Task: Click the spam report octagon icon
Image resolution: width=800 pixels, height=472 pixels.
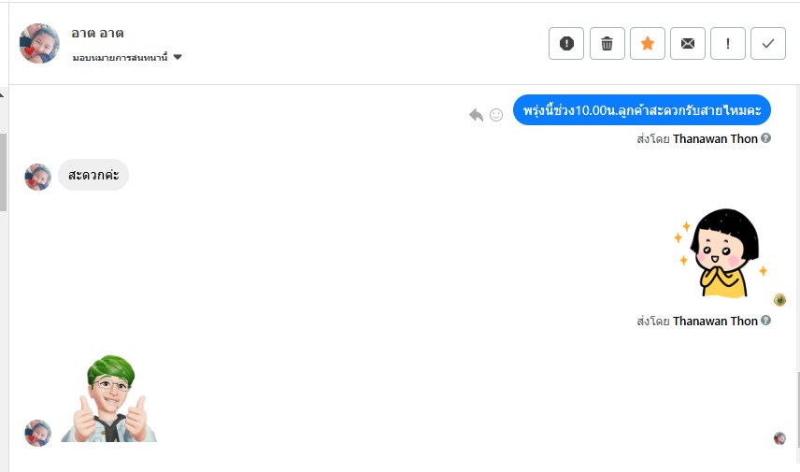Action: (x=566, y=43)
